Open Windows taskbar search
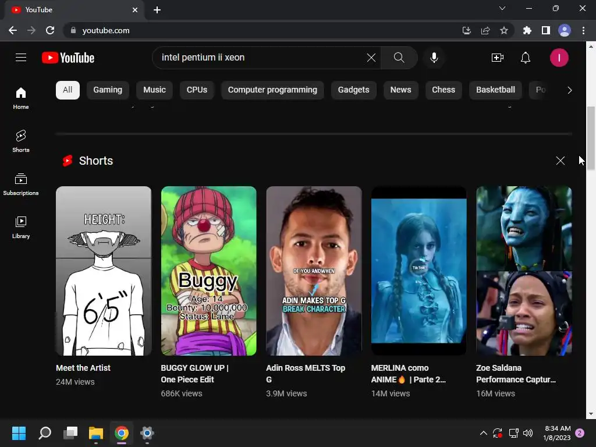The image size is (596, 447). (x=45, y=433)
